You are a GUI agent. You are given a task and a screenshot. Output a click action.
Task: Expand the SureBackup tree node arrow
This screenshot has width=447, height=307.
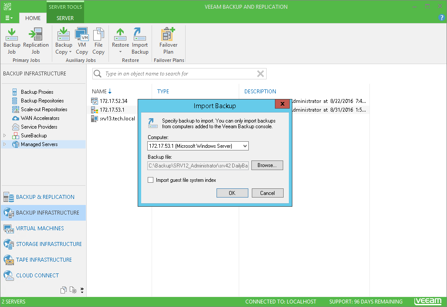pyautogui.click(x=4, y=136)
